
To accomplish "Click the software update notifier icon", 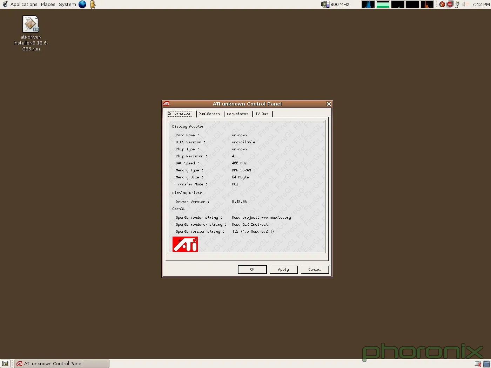I will point(442,4).
